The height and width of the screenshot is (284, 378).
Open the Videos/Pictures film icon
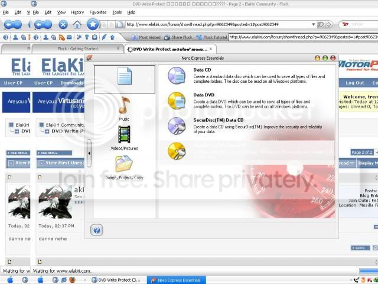[x=124, y=134]
